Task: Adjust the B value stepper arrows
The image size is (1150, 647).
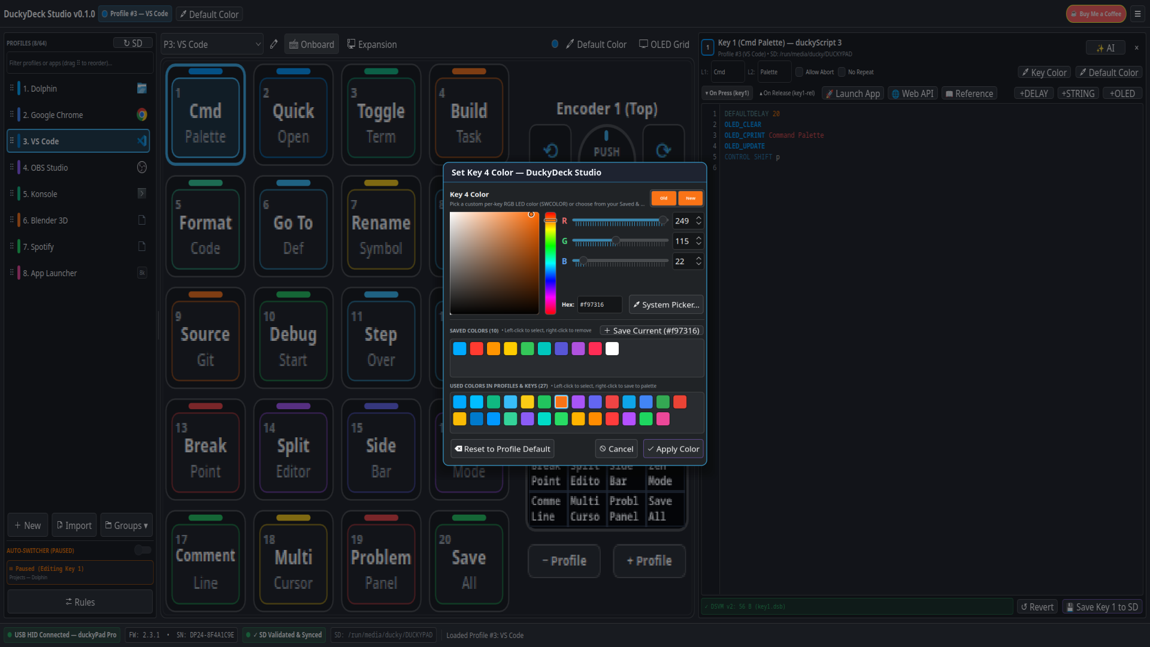Action: 698,262
